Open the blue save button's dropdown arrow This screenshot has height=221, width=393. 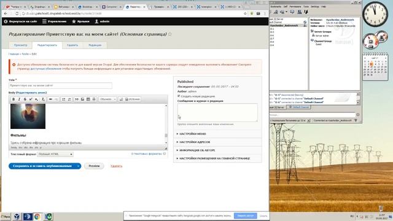coord(78,166)
